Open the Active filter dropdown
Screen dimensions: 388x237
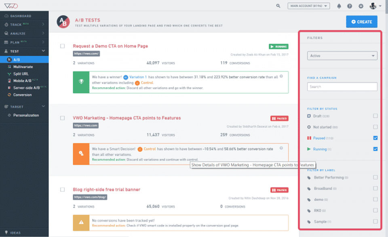(x=342, y=56)
